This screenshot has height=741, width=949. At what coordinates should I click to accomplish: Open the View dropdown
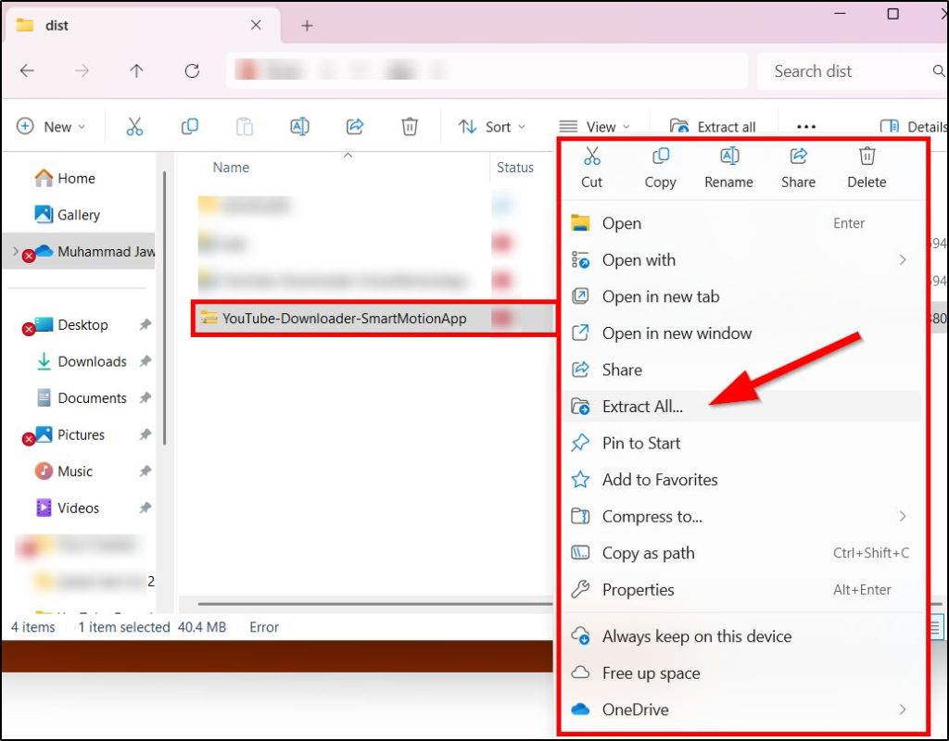coord(594,126)
